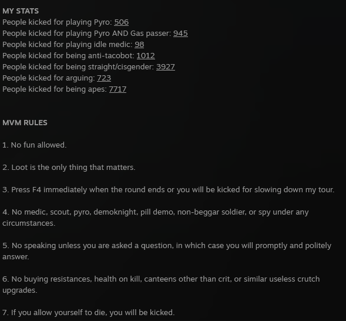Click the MY STATS heading

click(21, 11)
